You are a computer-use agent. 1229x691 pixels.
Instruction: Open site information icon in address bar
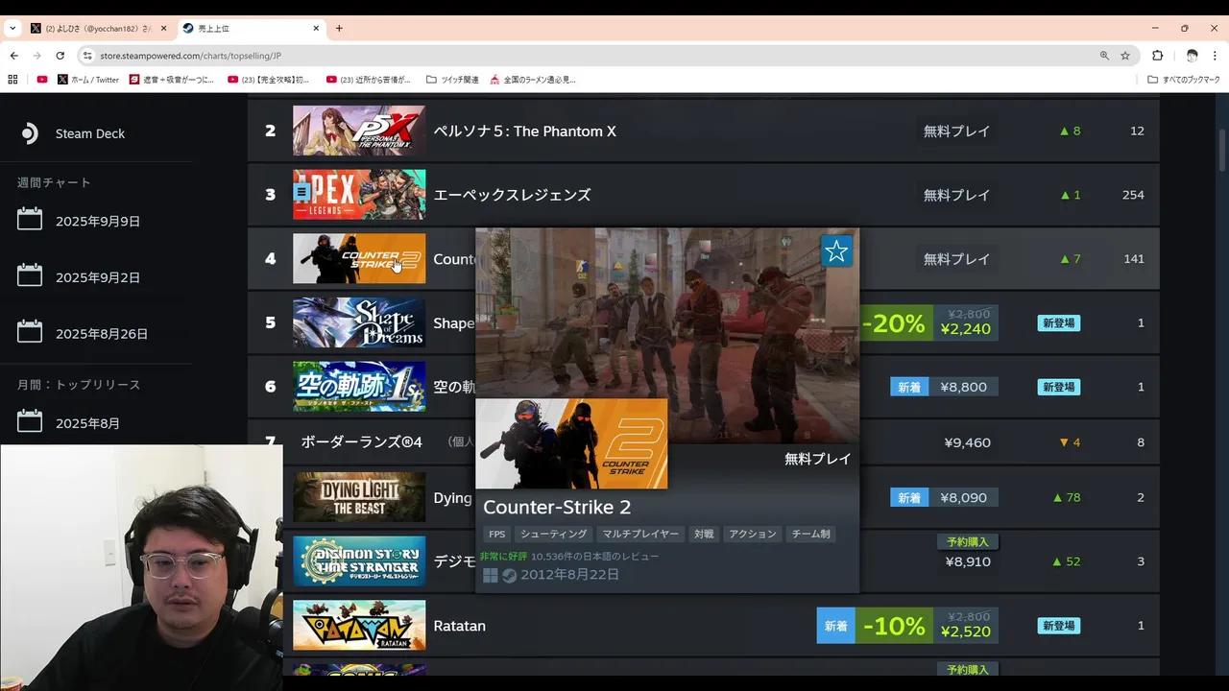point(87,56)
